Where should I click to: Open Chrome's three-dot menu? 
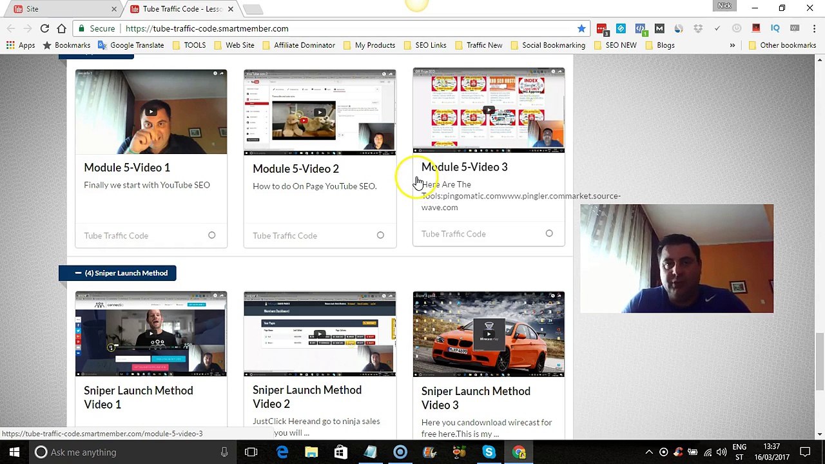[x=813, y=28]
